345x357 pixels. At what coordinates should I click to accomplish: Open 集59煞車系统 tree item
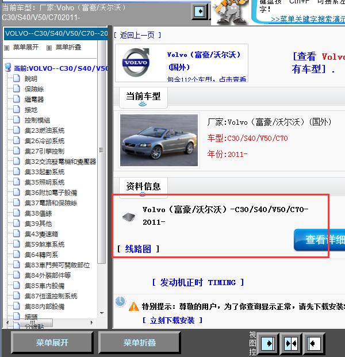[44, 244]
